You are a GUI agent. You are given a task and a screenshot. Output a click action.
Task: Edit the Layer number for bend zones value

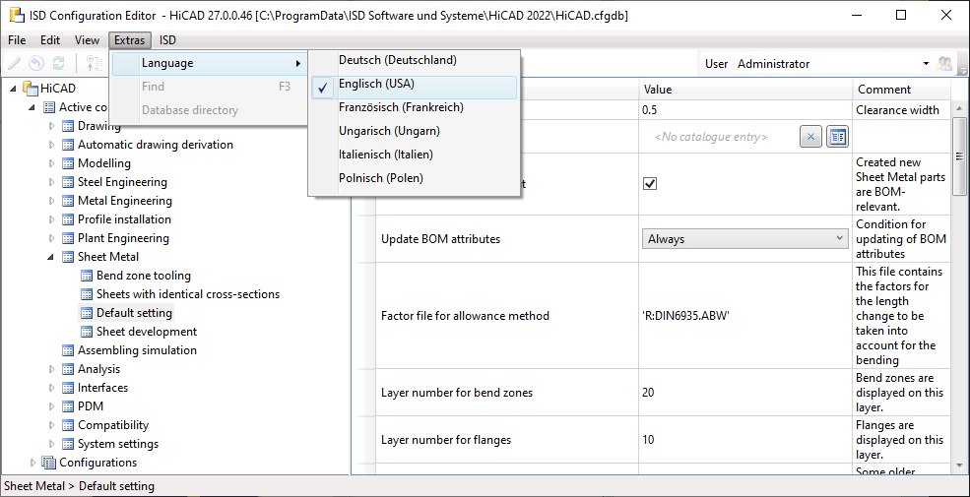point(744,393)
